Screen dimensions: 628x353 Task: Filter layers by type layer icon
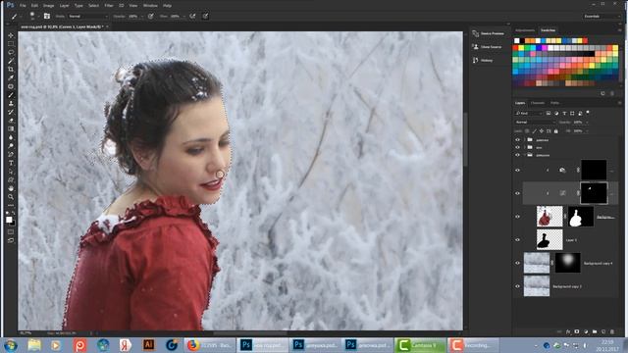(564, 114)
